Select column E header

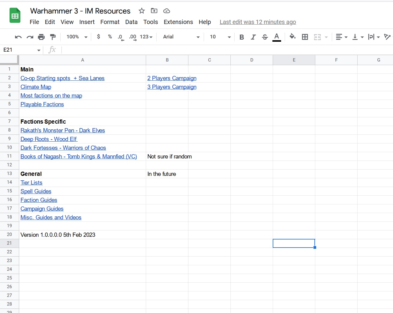(294, 60)
